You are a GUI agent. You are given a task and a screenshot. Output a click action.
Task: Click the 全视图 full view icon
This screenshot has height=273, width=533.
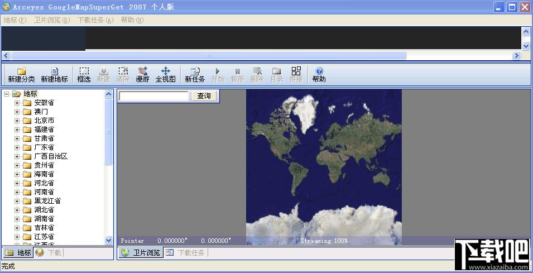(166, 75)
